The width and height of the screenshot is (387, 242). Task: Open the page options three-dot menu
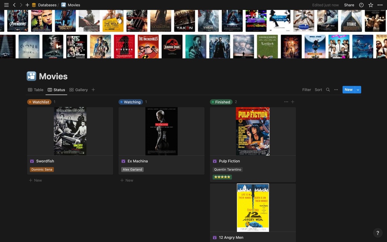[380, 5]
